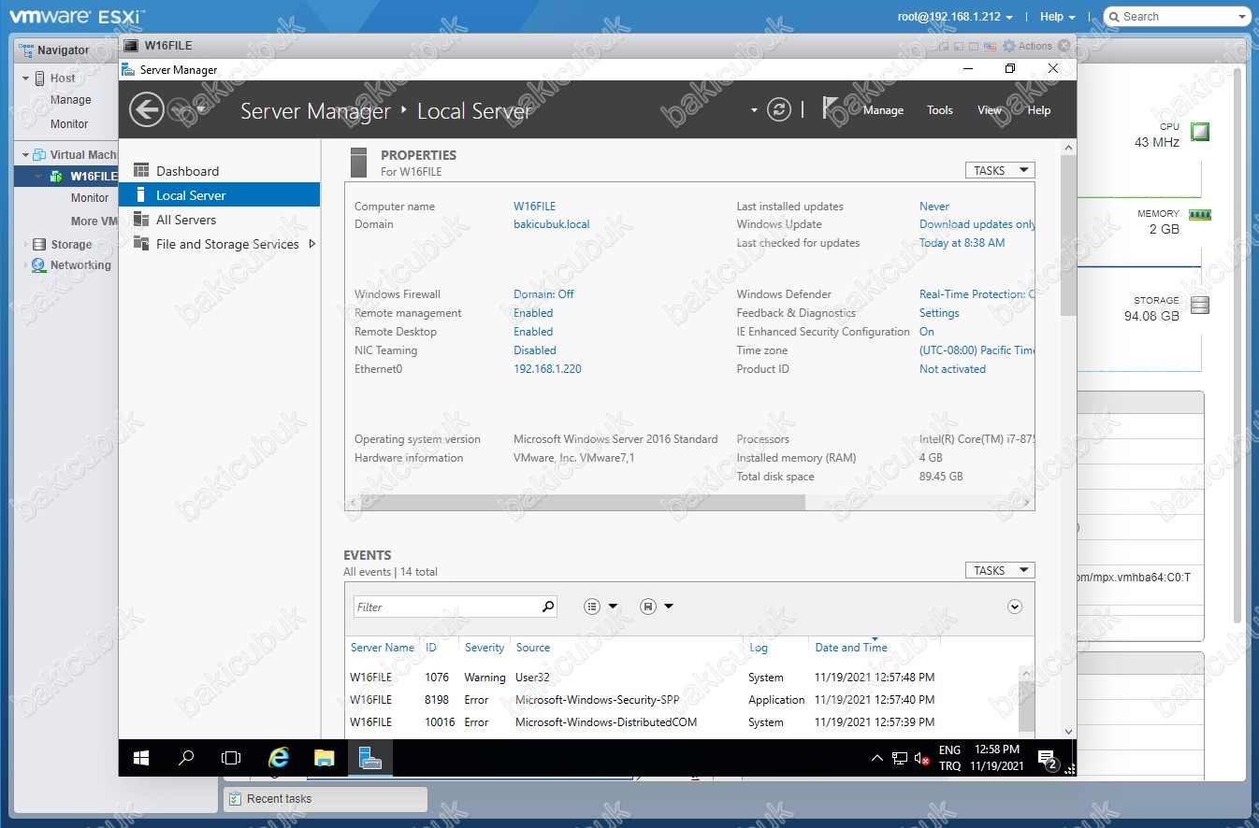The height and width of the screenshot is (828, 1259).
Task: Click the Filter input field in Events
Action: click(446, 607)
